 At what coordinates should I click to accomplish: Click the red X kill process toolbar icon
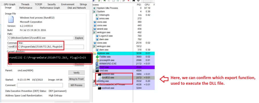(128, 1)
